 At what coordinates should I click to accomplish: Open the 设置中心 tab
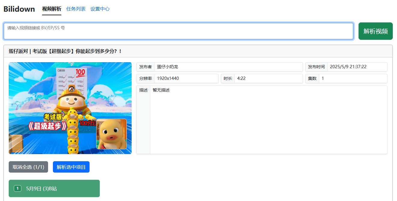(x=99, y=9)
